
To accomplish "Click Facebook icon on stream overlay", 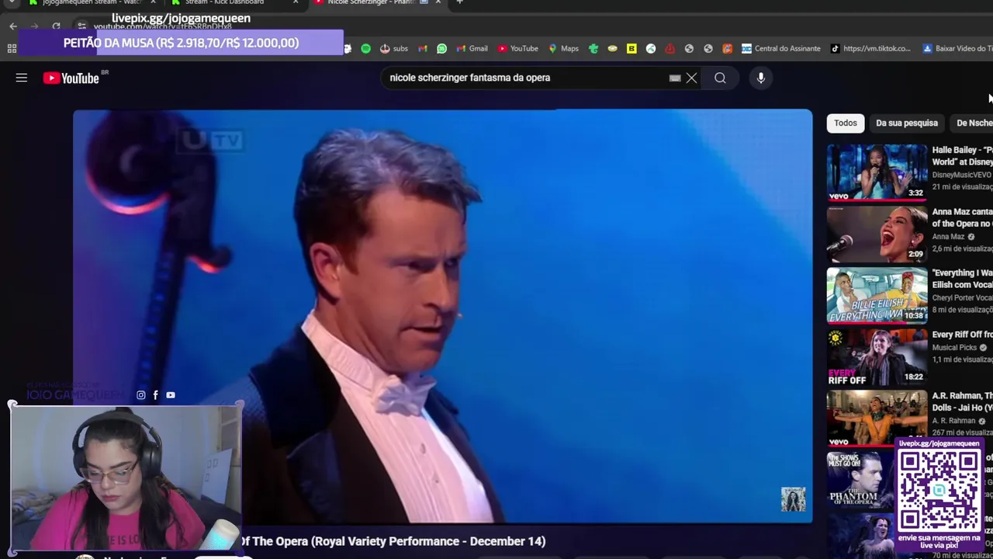I will pos(155,395).
